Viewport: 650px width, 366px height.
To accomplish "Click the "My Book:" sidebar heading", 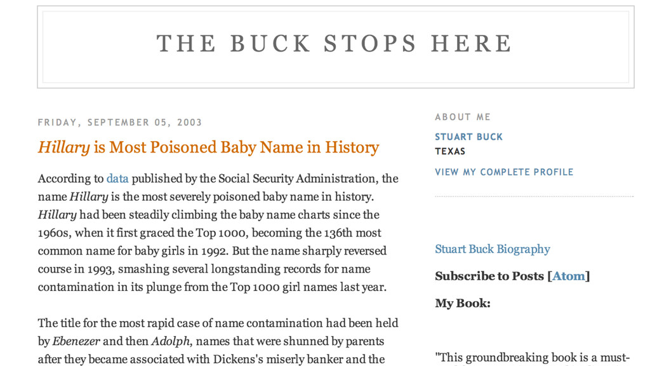I will pyautogui.click(x=463, y=303).
